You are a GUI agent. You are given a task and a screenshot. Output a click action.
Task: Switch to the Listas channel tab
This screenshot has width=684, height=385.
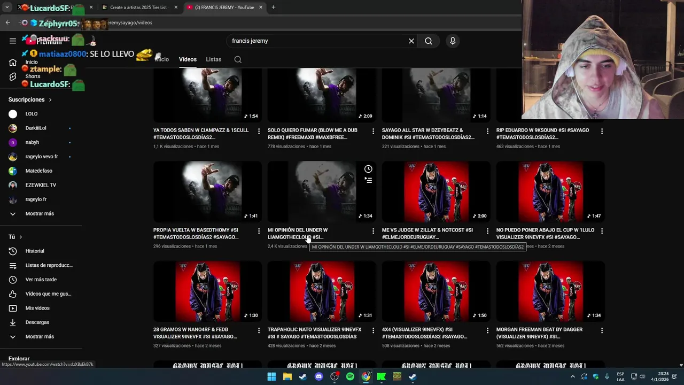coord(213,59)
